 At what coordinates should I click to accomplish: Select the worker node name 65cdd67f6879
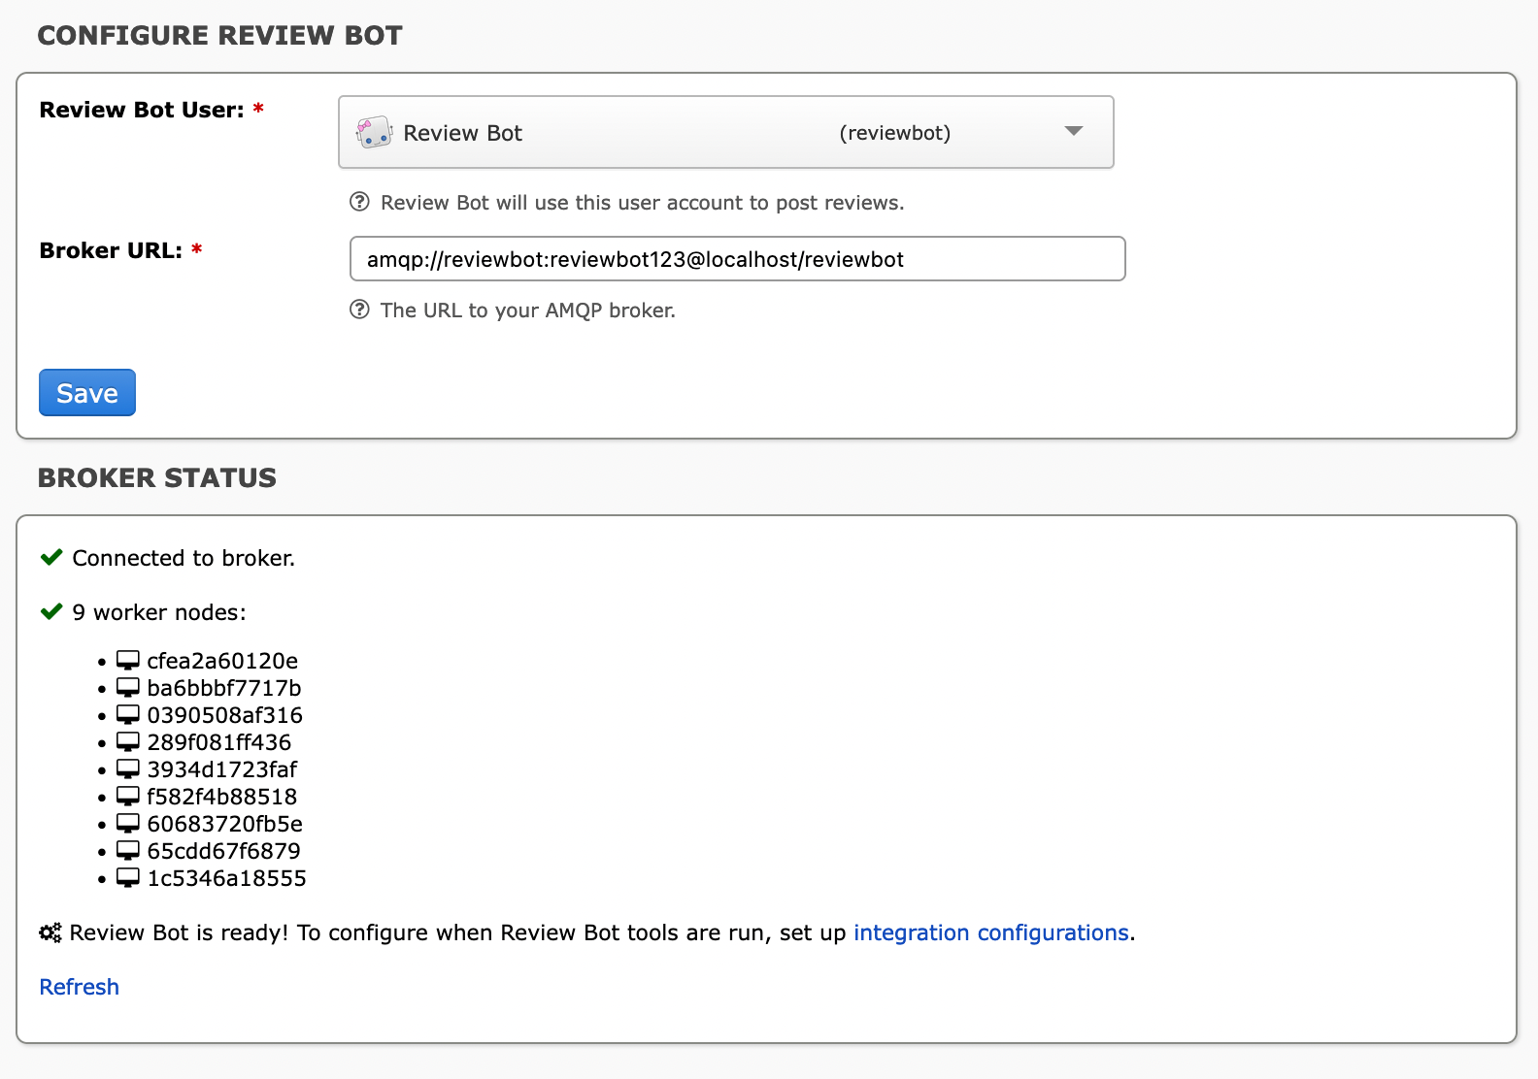tap(224, 851)
